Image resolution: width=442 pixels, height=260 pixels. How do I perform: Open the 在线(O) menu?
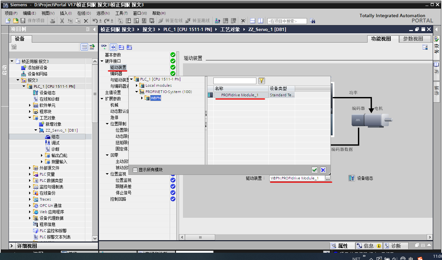84,13
